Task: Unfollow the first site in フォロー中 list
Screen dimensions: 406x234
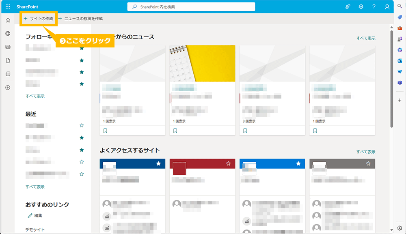Action: pos(82,48)
